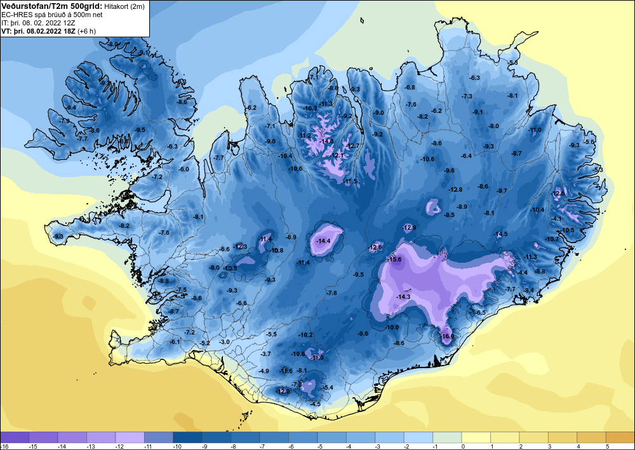This screenshot has width=635, height=450.
Task: Click the -15.6 glacier temperature label
Action: 394,260
